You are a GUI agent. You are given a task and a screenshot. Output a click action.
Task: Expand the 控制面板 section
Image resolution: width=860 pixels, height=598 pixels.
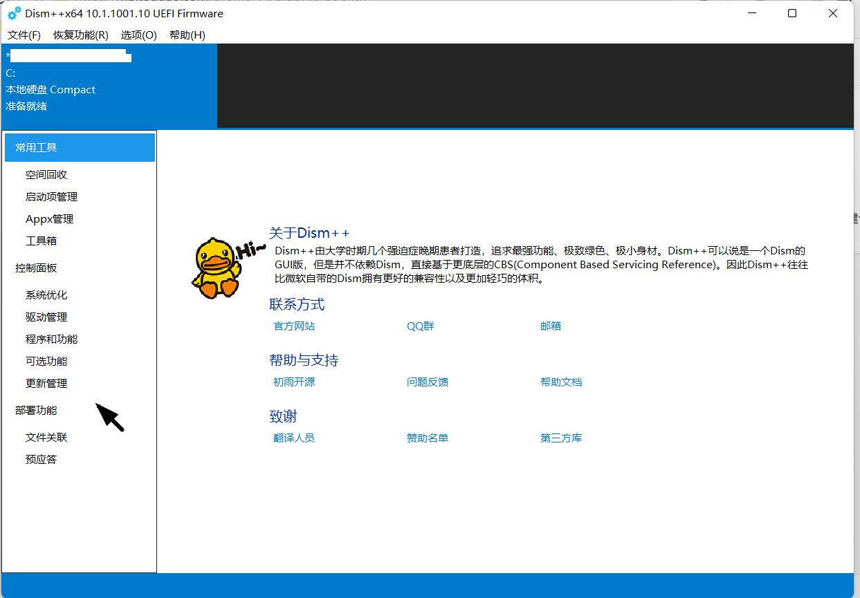(36, 268)
